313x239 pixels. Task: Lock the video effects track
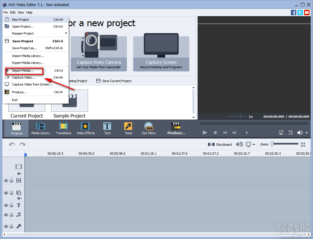(x=12, y=181)
